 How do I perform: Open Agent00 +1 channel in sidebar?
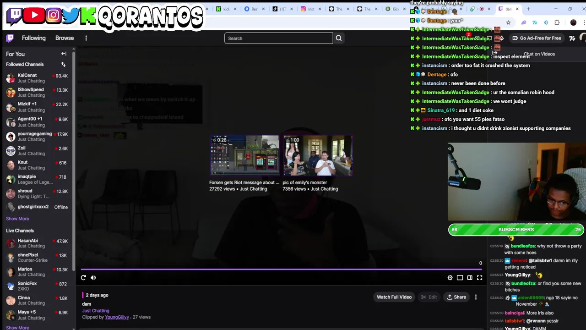[x=37, y=121]
